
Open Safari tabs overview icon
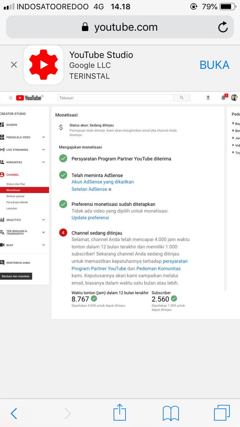pyautogui.click(x=222, y=413)
